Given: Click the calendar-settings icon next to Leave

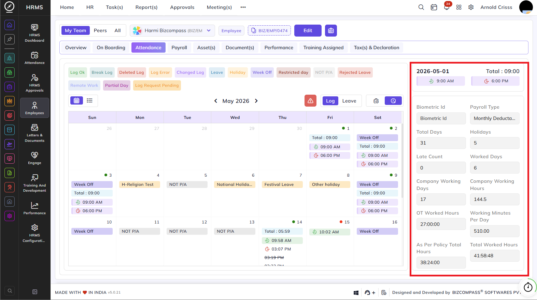Looking at the screenshot, I should 376,101.
